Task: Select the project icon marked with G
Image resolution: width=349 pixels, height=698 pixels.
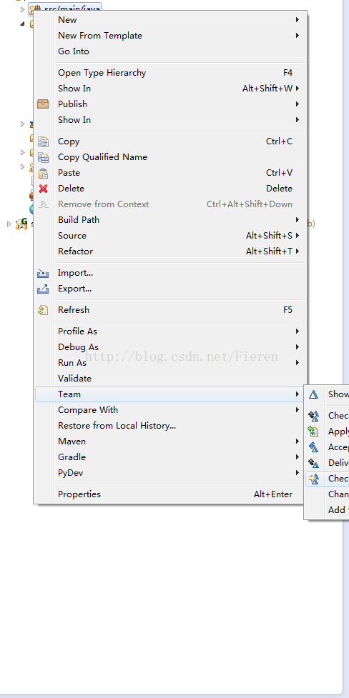Action: coord(21,224)
